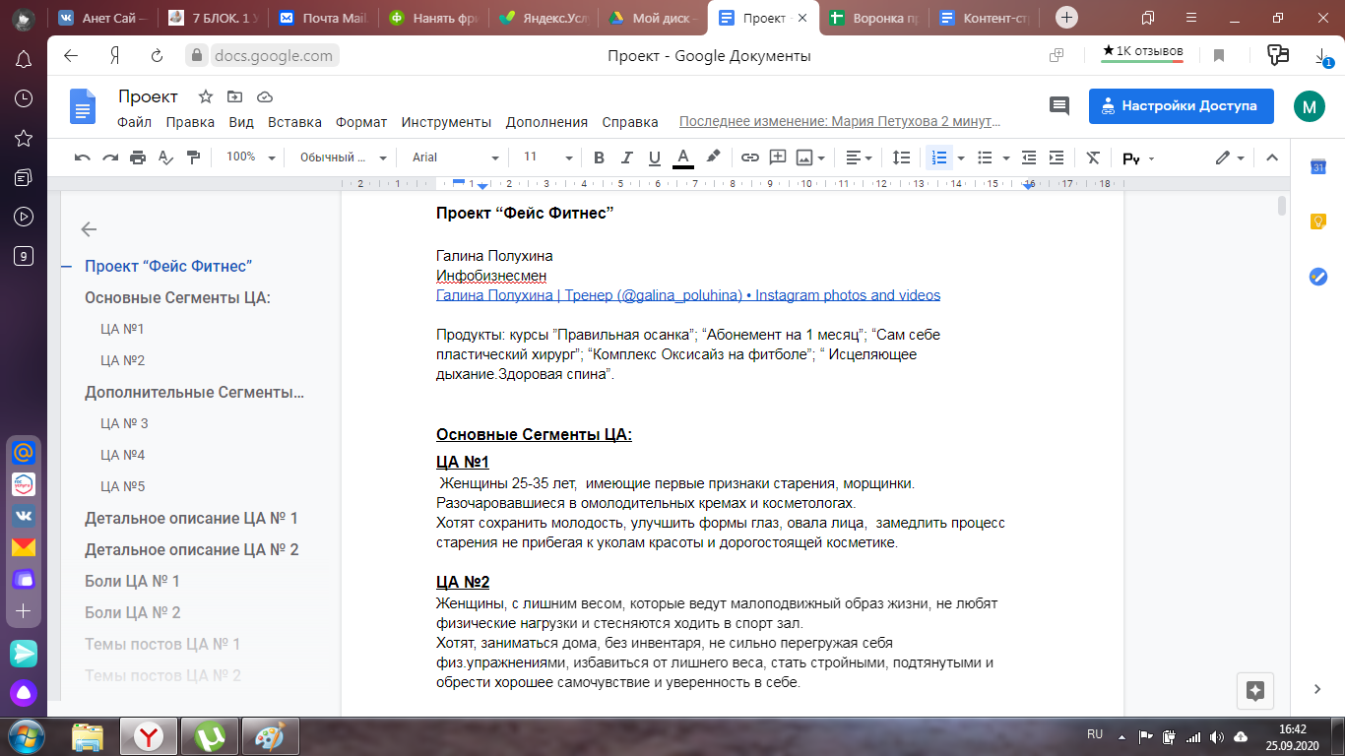The width and height of the screenshot is (1345, 756).
Task: Open the font size 11 dropdown
Action: point(547,157)
